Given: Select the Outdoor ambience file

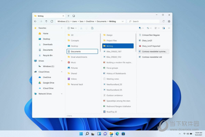Looking at the screenshot, I should tap(118, 95).
